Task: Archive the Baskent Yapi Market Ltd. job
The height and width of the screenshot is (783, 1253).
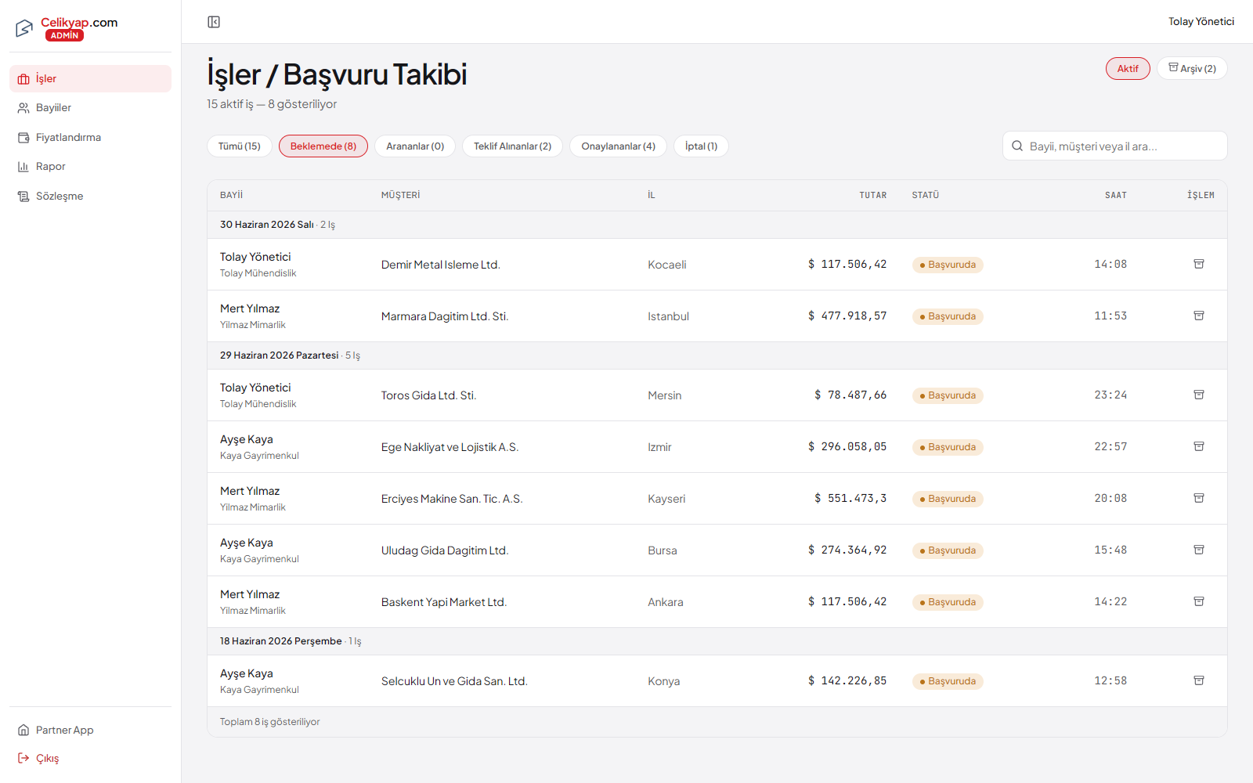Action: tap(1199, 601)
